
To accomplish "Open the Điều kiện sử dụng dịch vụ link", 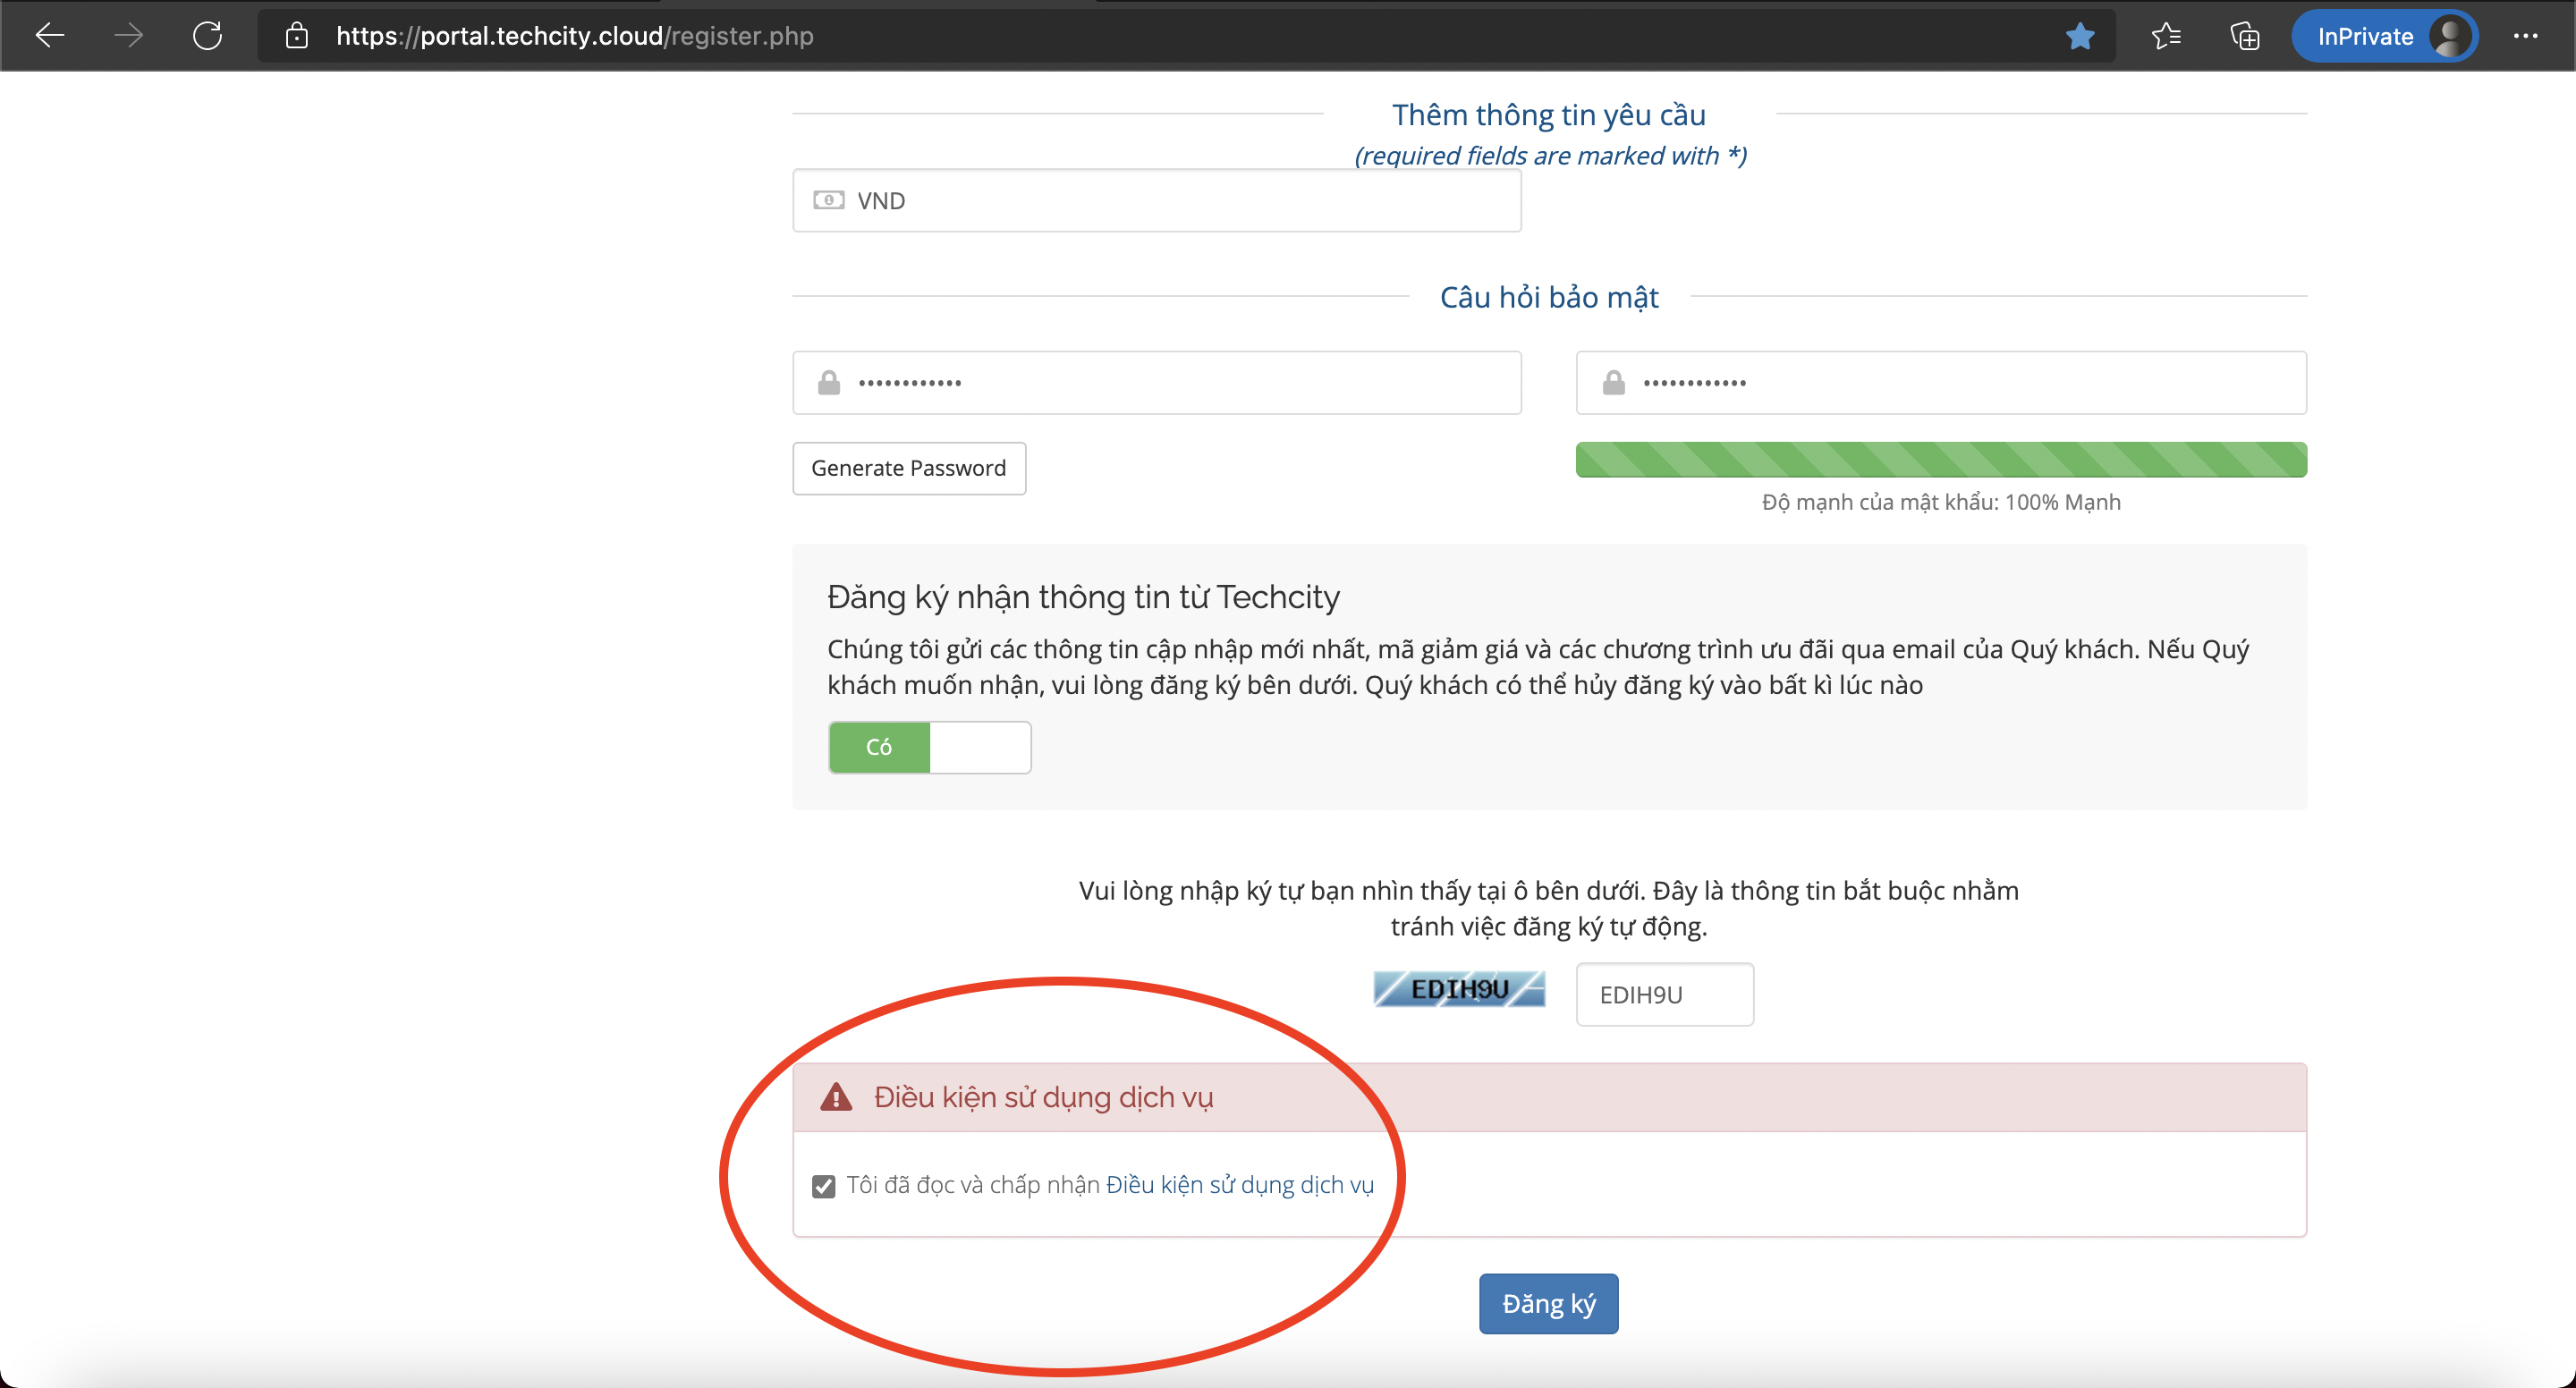I will pos(1240,1185).
